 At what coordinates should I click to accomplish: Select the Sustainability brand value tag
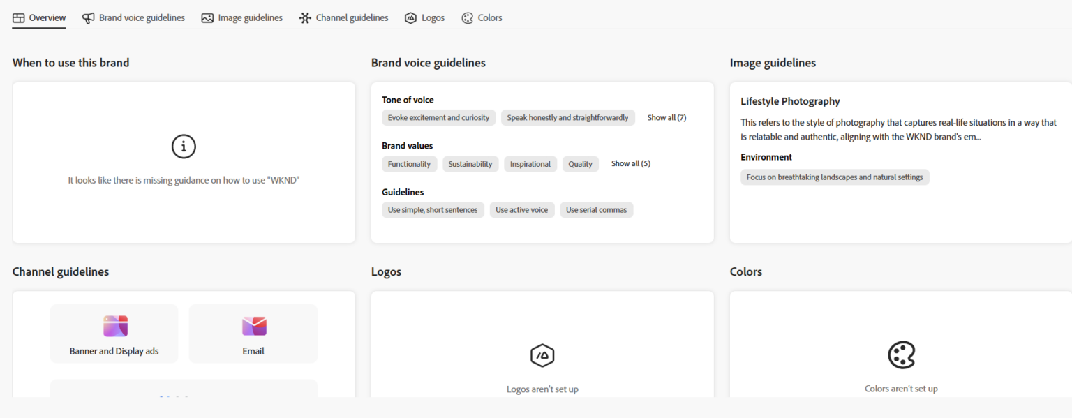coord(470,163)
